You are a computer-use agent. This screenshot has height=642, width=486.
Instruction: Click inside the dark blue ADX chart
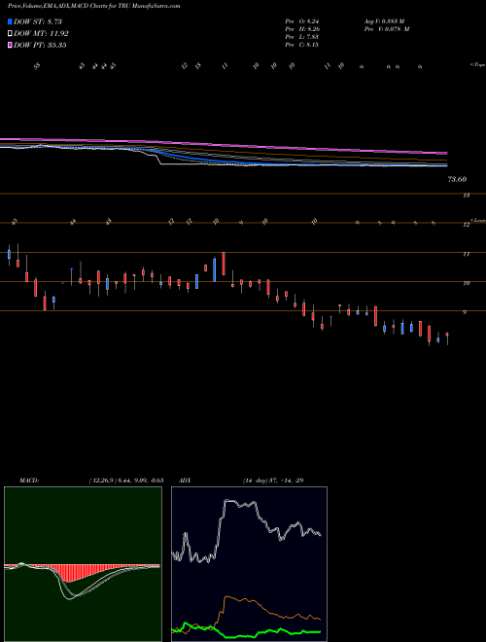coord(249,564)
